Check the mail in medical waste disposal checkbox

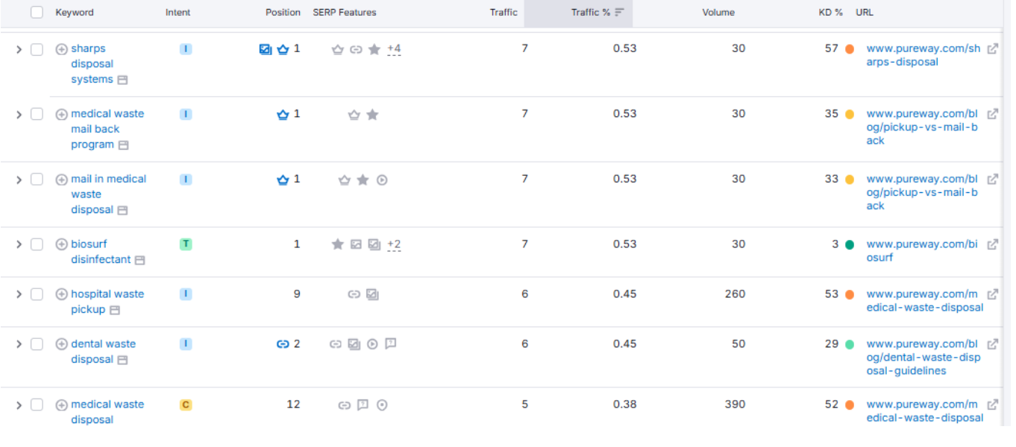[x=37, y=180]
